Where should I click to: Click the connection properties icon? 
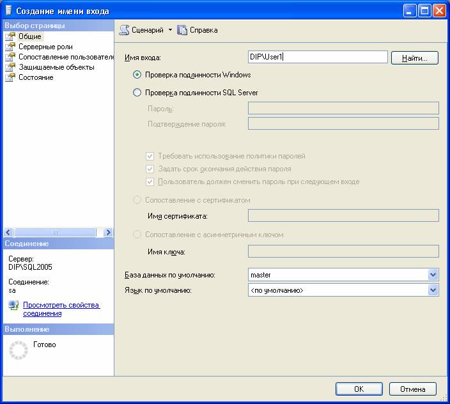(13, 306)
